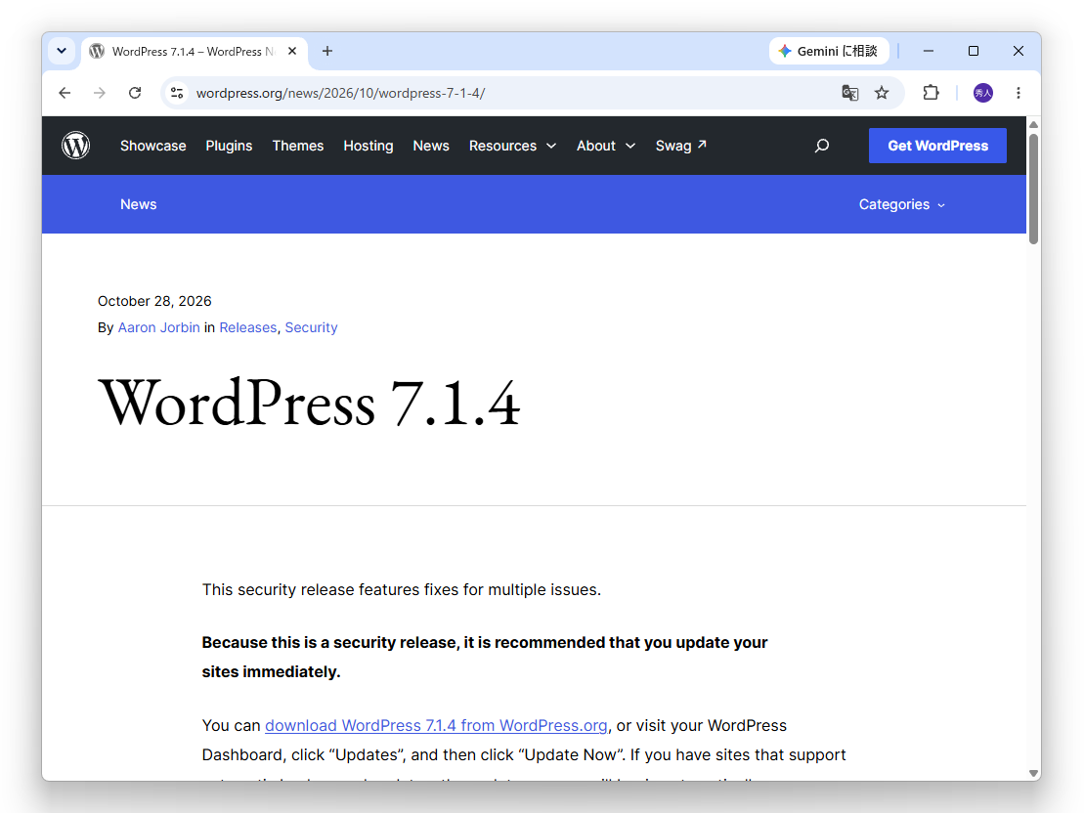
Task: Reload the page with the refresh icon
Action: point(135,93)
